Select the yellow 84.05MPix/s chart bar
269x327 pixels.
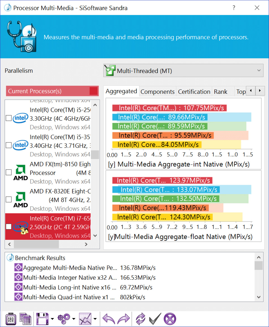(x=157, y=145)
